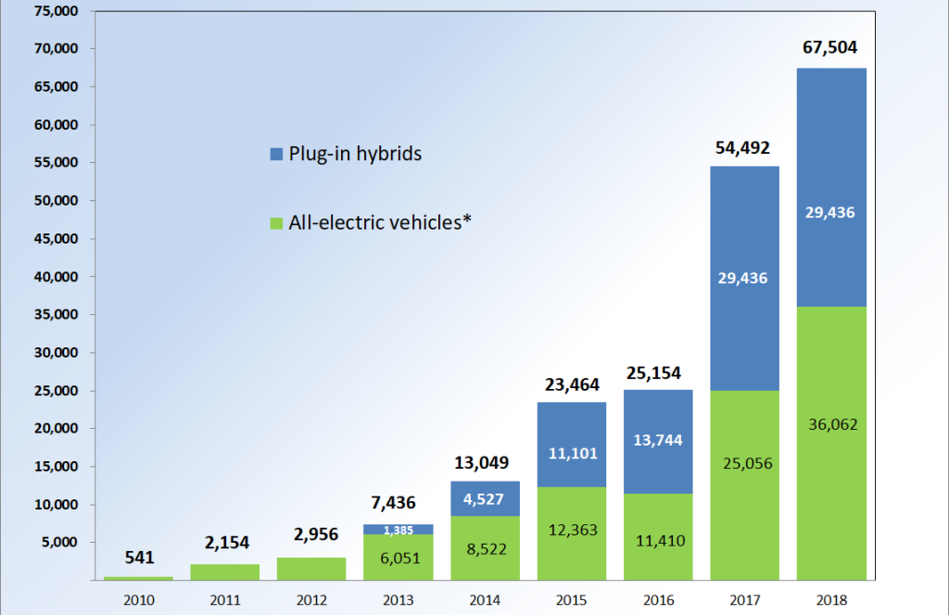Select the small 2013 blue segment labeled 1,385
Screen dimensions: 949x615
398,530
